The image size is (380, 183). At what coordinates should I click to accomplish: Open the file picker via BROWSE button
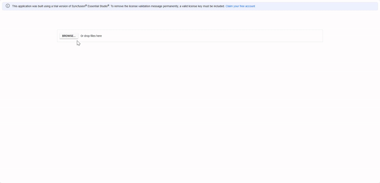69,36
